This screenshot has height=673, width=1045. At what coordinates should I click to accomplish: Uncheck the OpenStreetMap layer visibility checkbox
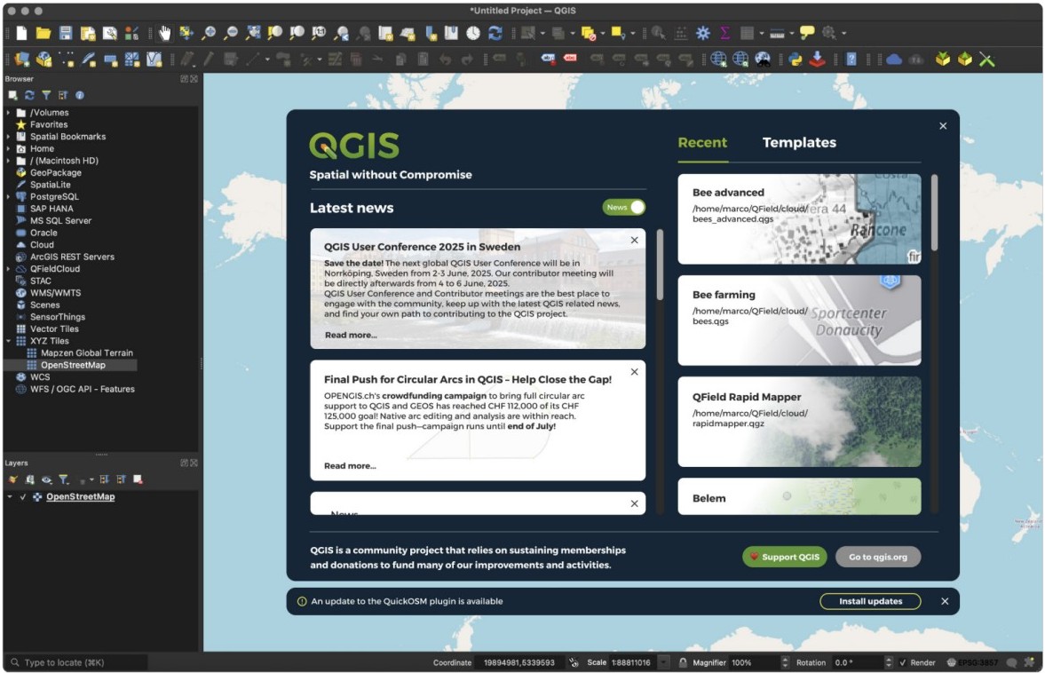point(23,497)
